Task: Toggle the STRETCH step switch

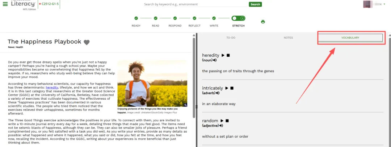Action: [x=238, y=18]
